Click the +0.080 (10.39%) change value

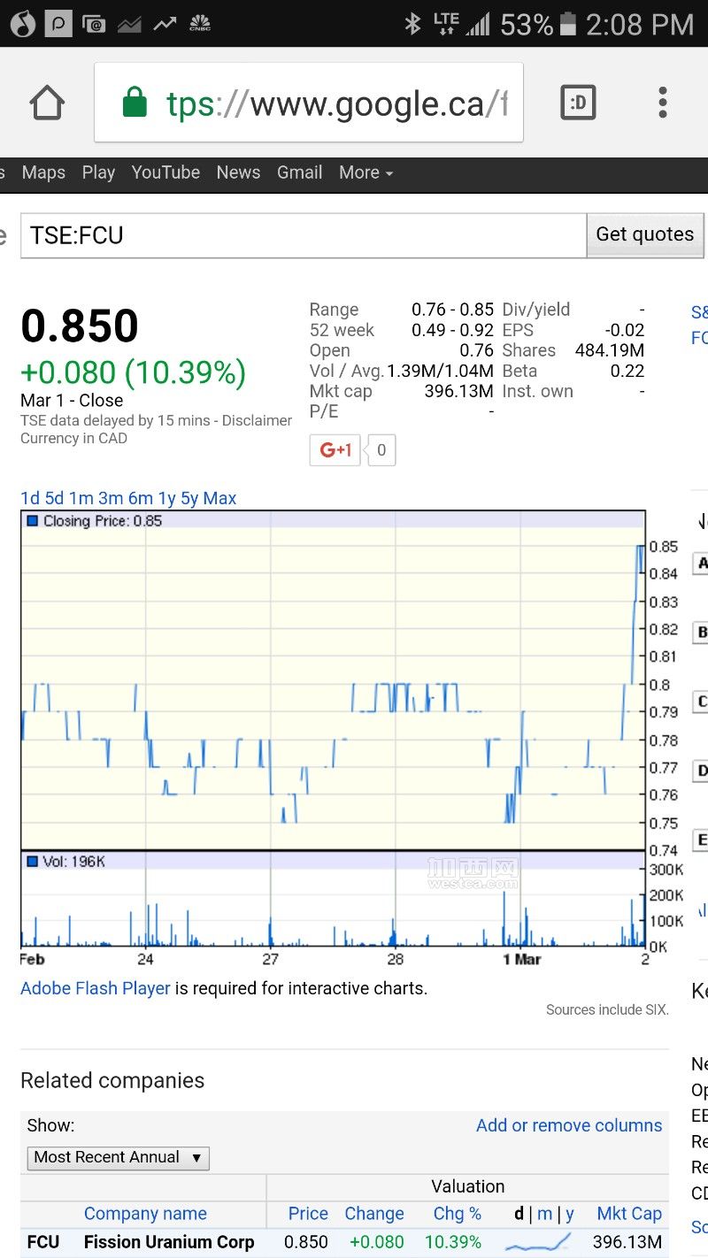pyautogui.click(x=133, y=372)
